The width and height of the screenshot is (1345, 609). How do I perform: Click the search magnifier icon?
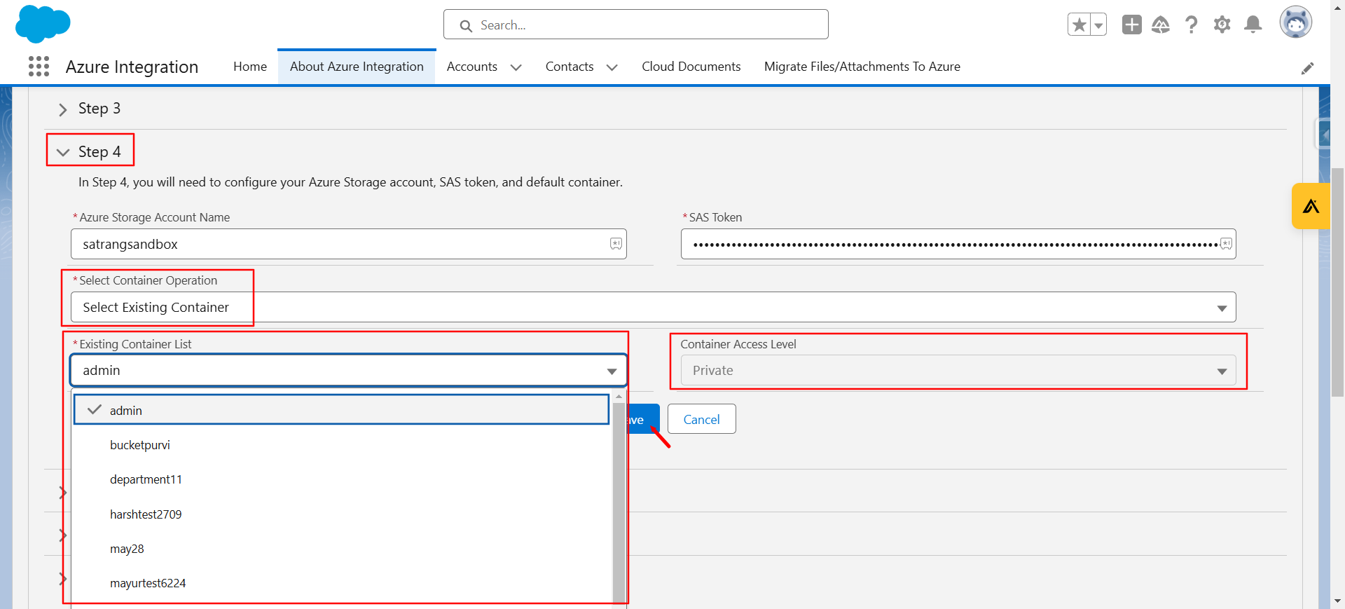click(466, 26)
